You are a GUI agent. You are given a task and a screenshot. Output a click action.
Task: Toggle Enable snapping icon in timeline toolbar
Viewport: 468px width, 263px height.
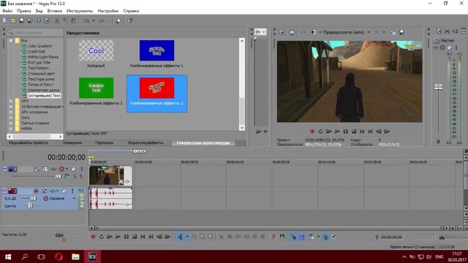pyautogui.click(x=293, y=237)
